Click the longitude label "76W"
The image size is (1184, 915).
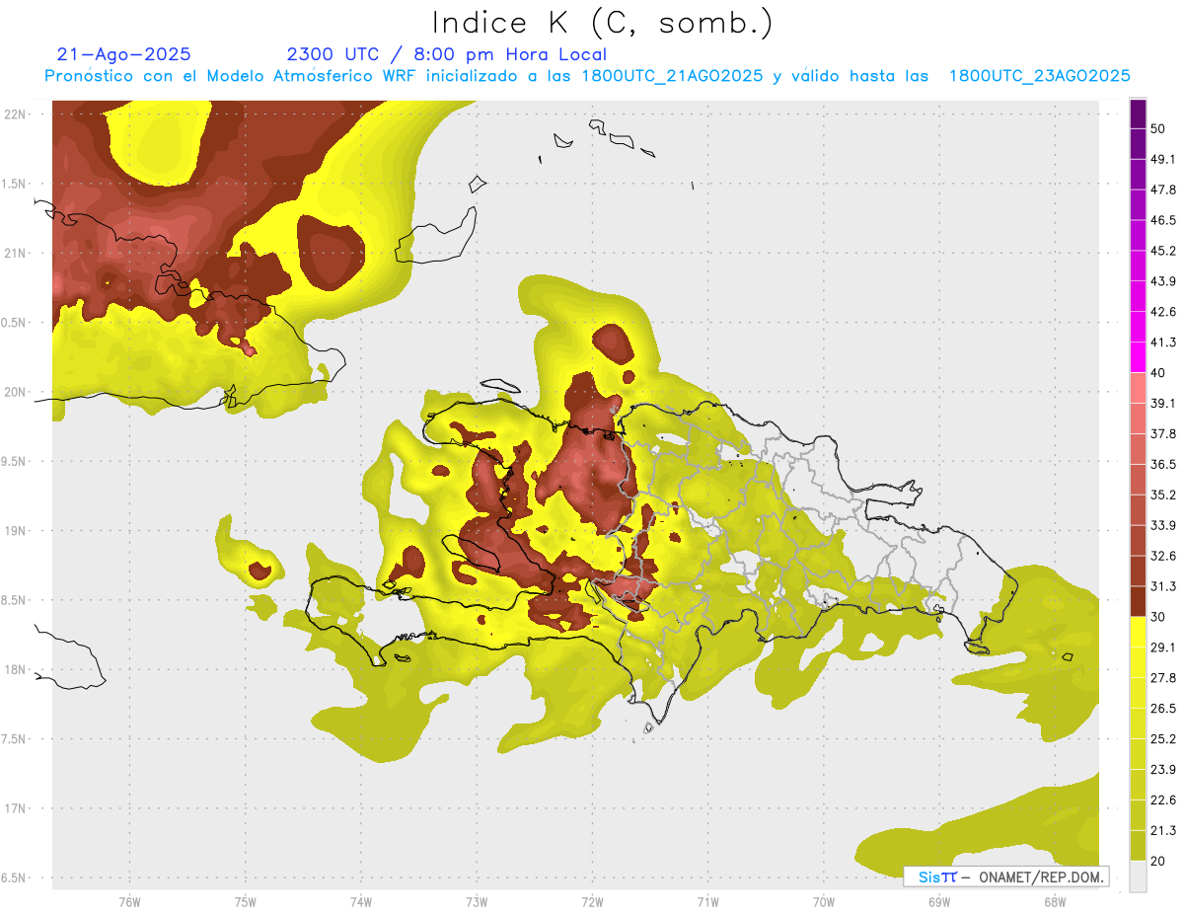click(129, 902)
